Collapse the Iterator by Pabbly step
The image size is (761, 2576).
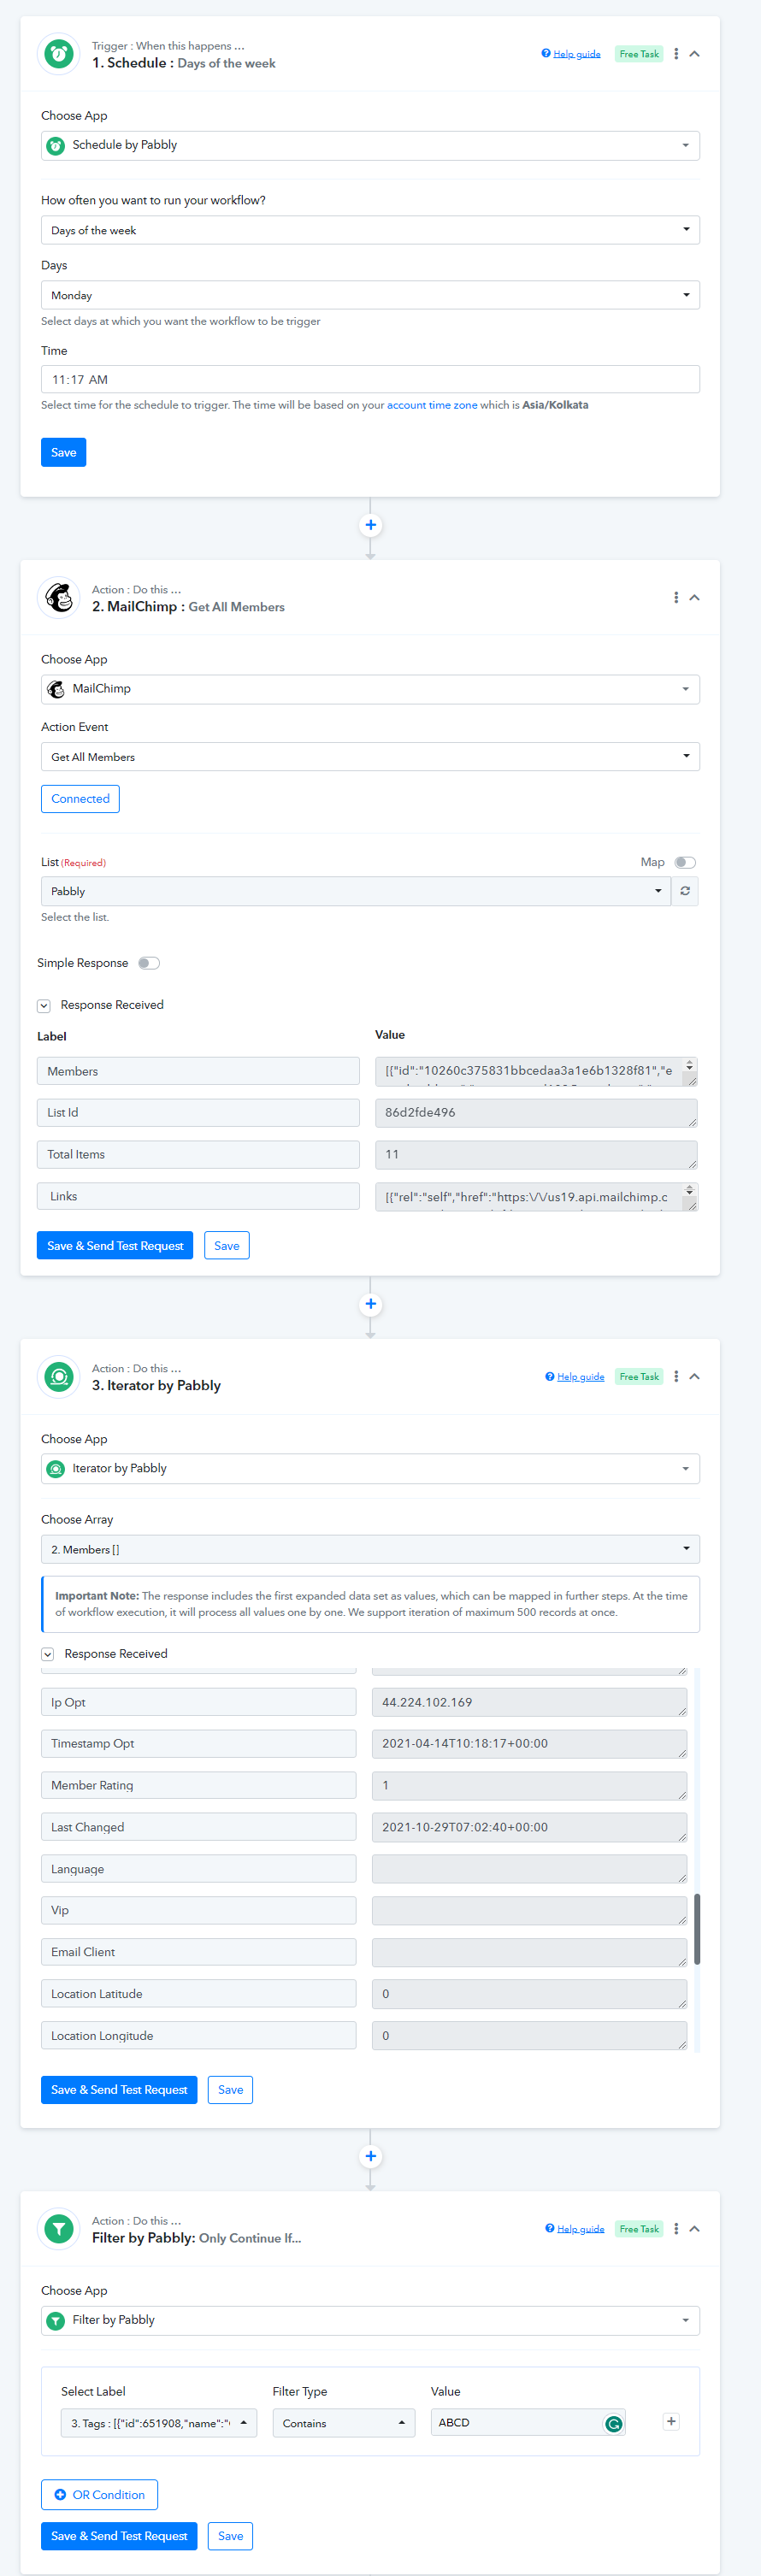pos(695,1377)
